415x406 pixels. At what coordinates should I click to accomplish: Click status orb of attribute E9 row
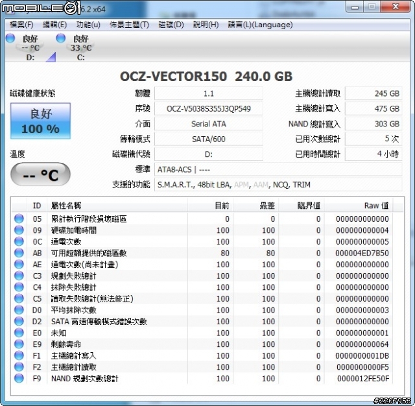[19, 344]
